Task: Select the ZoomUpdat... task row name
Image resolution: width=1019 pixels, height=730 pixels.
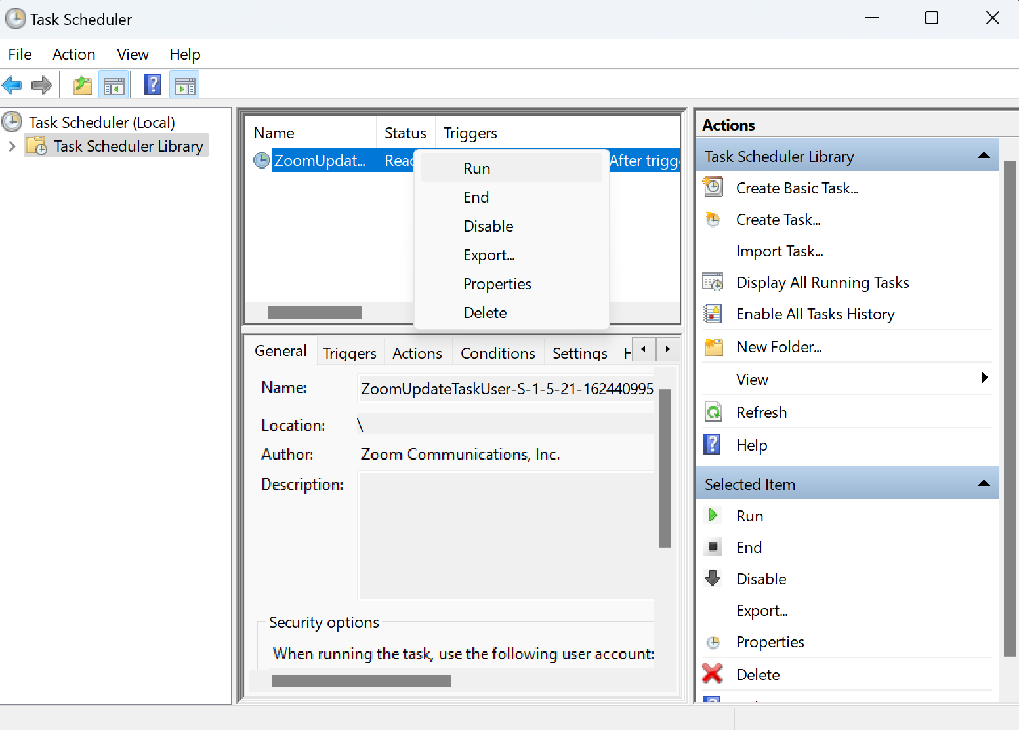Action: pyautogui.click(x=320, y=160)
